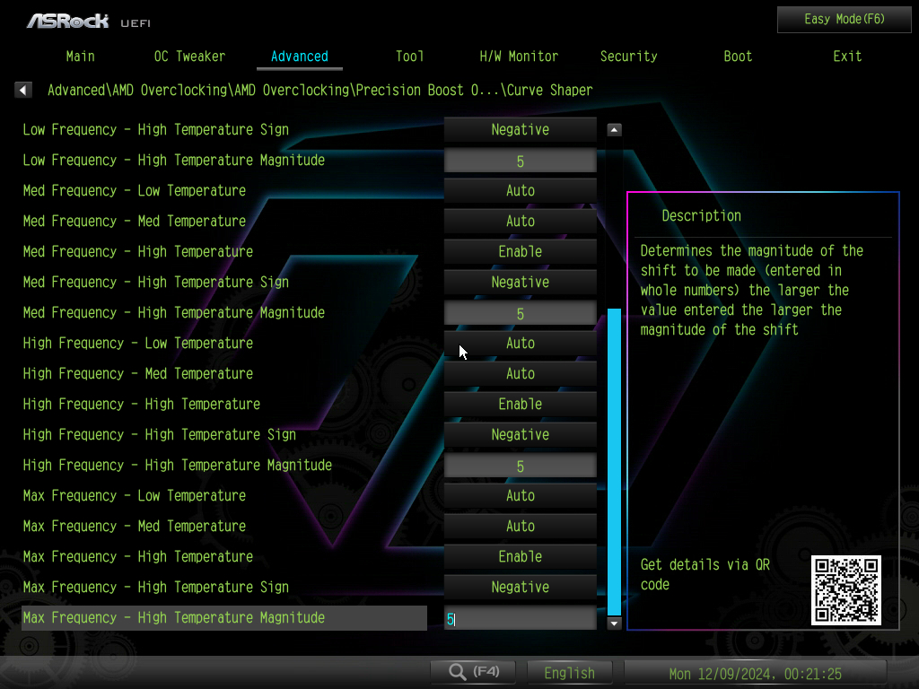
Task: Open Med Frequency - High Temperature Sign dropdown
Action: [x=520, y=282]
